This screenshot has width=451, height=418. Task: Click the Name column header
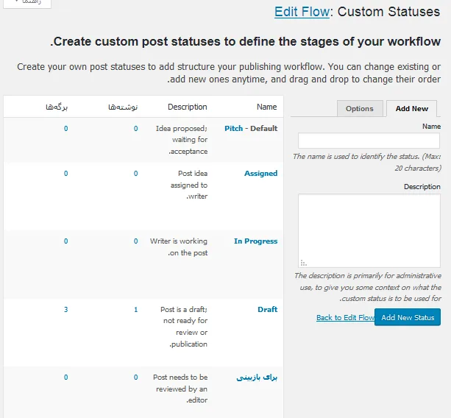point(266,107)
